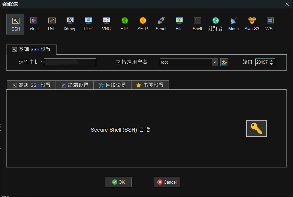Viewport: 293px width, 197px height.
Task: Click the large yellow SSH key icon
Action: tap(256, 128)
